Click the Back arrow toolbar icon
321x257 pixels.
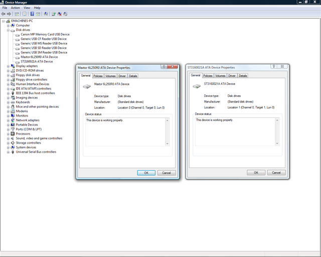pyautogui.click(x=4, y=14)
